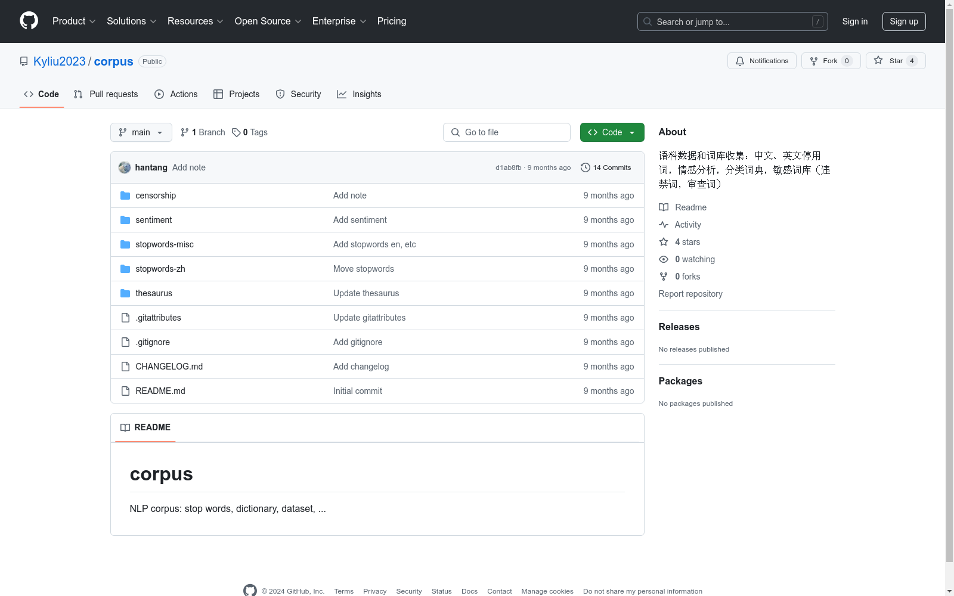Open the green Code dropdown button
954x596 pixels.
pos(612,132)
